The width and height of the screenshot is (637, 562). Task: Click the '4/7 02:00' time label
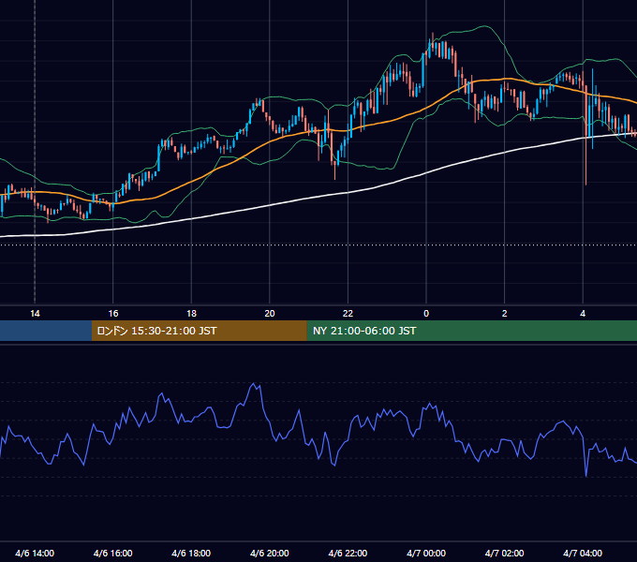(504, 553)
